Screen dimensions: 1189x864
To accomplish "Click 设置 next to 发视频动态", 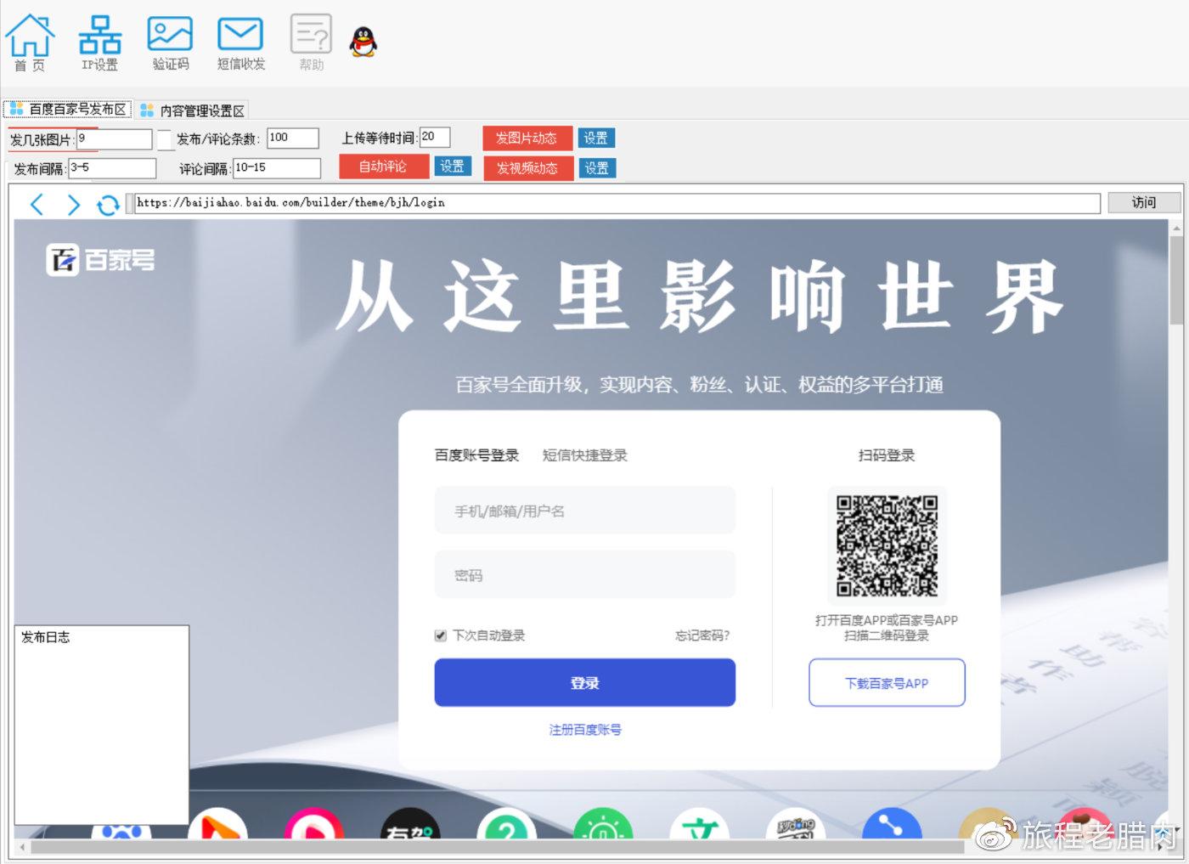I will point(597,168).
